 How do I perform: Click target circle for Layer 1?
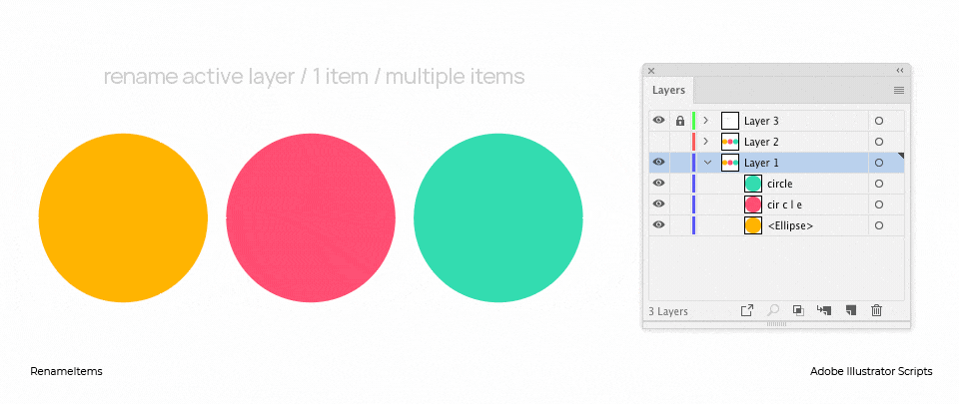(879, 163)
